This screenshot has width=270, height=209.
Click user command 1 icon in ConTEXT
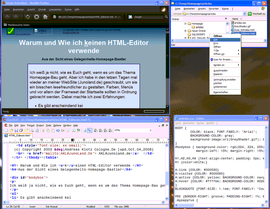tap(96, 130)
